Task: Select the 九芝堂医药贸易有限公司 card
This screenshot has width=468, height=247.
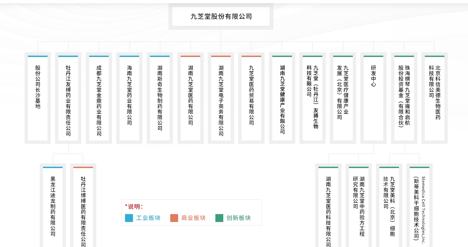Action: (x=251, y=98)
